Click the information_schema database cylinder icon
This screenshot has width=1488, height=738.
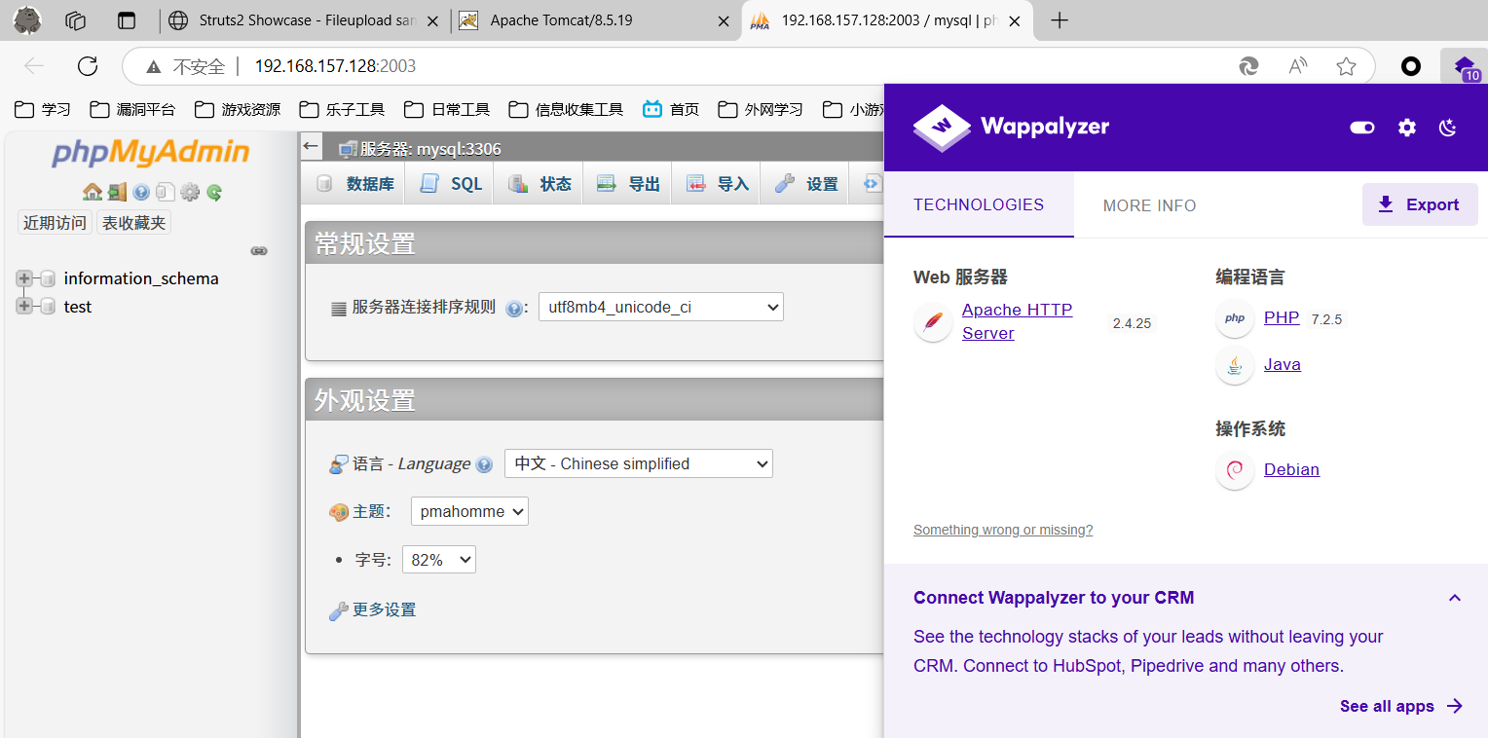click(47, 278)
